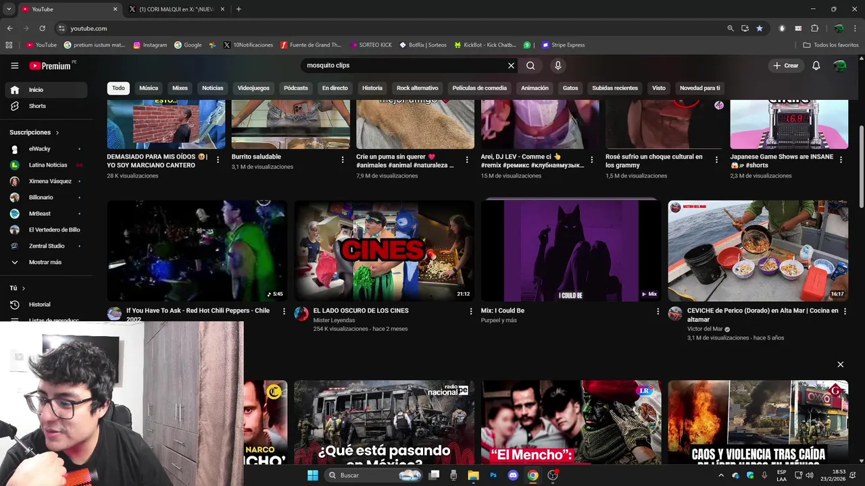This screenshot has height=486, width=865.
Task: Open options for Japanese Game Shows short
Action: point(841,160)
